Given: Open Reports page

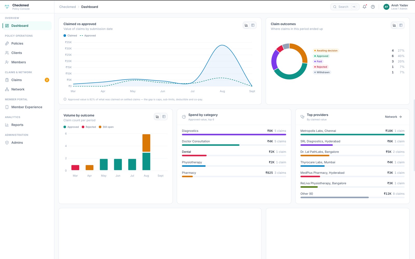Looking at the screenshot, I should pyautogui.click(x=27, y=125).
